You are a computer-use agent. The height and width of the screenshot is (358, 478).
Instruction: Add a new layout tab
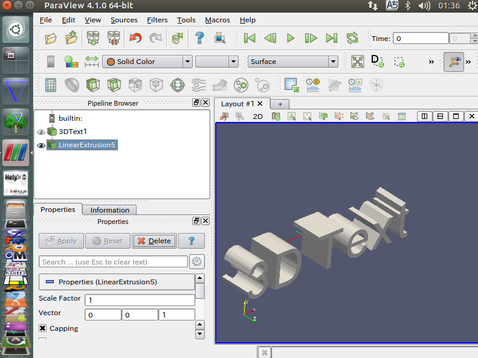click(280, 104)
